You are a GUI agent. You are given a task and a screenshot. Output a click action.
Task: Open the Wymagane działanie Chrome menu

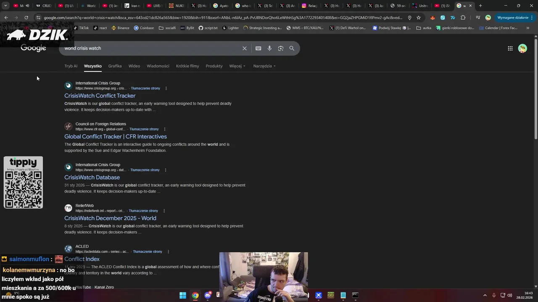click(515, 18)
